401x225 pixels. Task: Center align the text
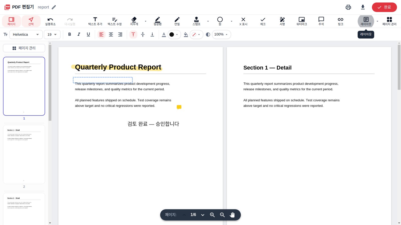pos(111,34)
